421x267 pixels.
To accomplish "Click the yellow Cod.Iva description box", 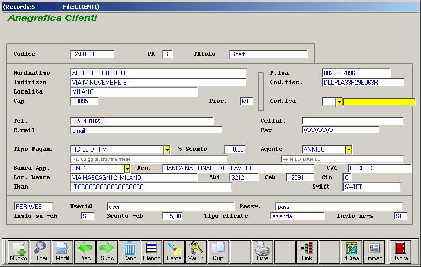I will tap(379, 101).
